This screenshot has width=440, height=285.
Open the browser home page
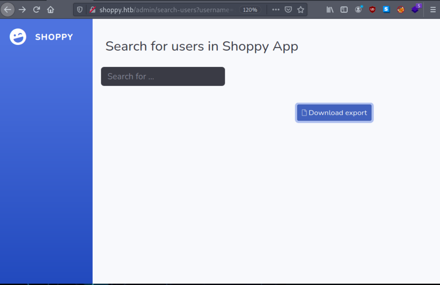(x=50, y=10)
